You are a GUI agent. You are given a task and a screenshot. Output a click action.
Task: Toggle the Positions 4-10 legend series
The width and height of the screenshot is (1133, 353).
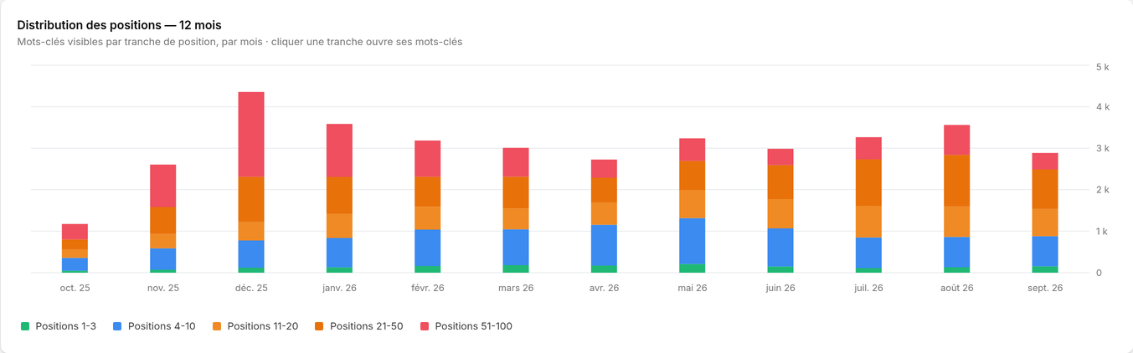click(x=154, y=326)
